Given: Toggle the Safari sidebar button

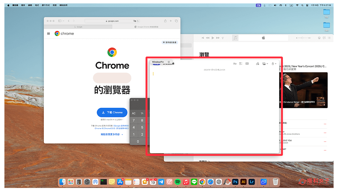Looking at the screenshot, I should [x=60, y=21].
